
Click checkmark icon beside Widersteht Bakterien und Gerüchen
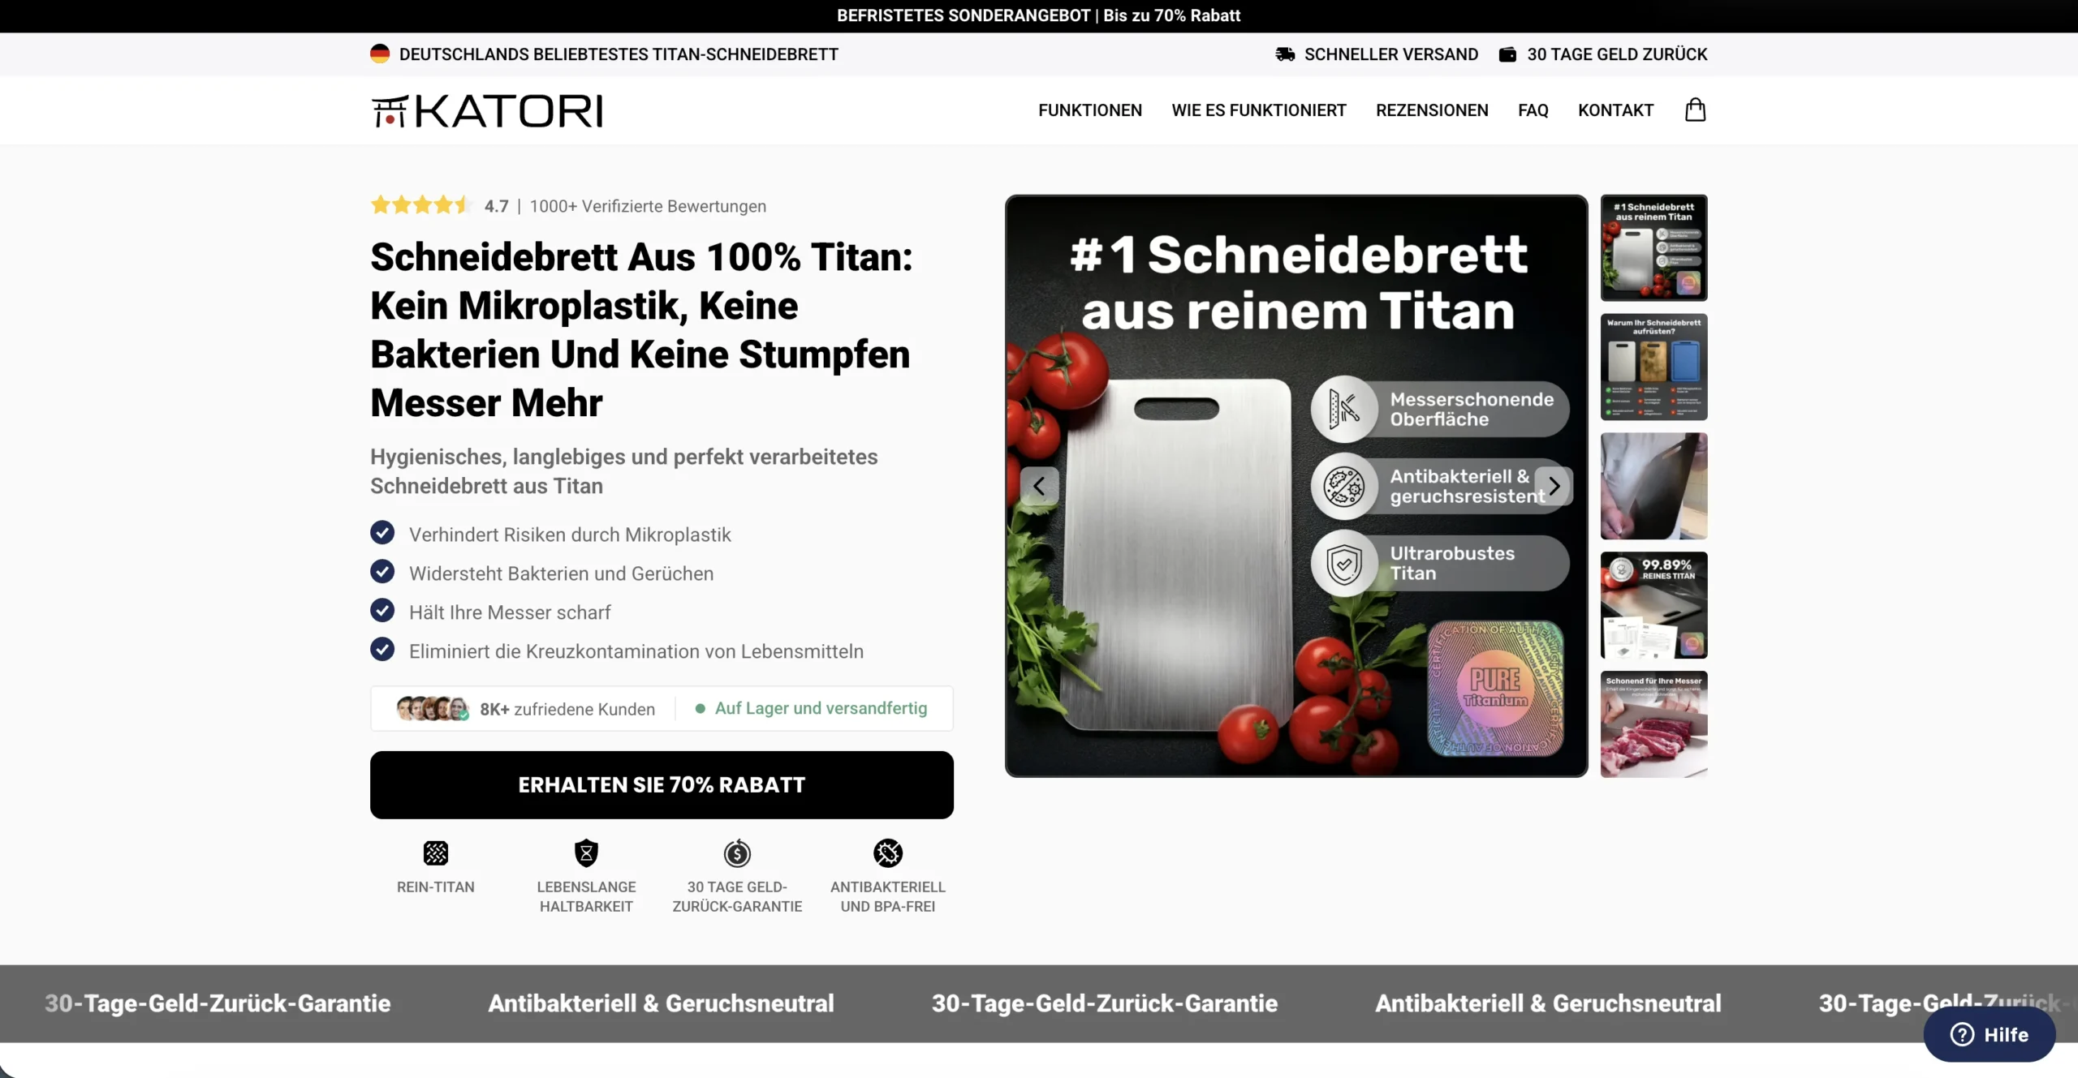pos(382,572)
